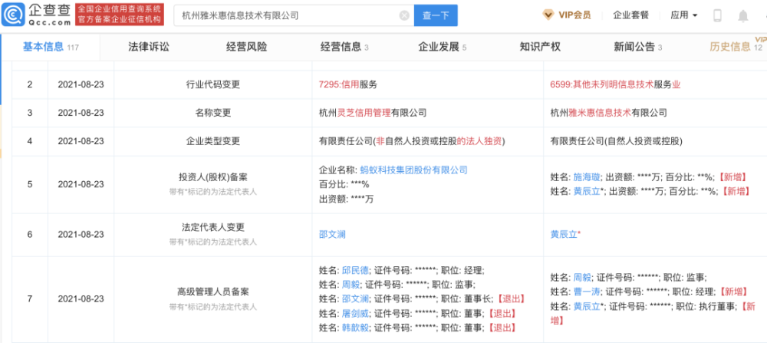The image size is (767, 343).
Task: Select 有限责任公司(自然人投资或控股) text
Action: pyautogui.click(x=617, y=141)
